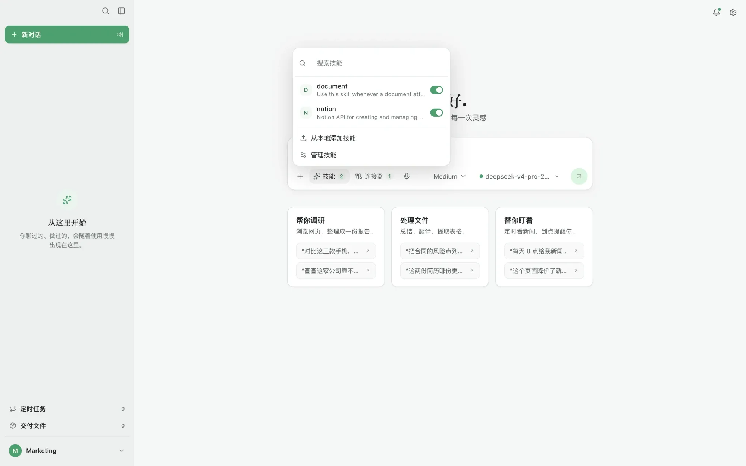The width and height of the screenshot is (746, 466).
Task: Disable the notion skill toggle
Action: (x=436, y=113)
